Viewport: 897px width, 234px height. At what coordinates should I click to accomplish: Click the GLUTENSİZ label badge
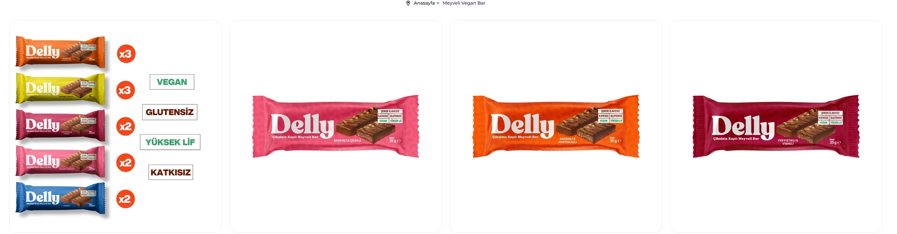click(x=170, y=112)
